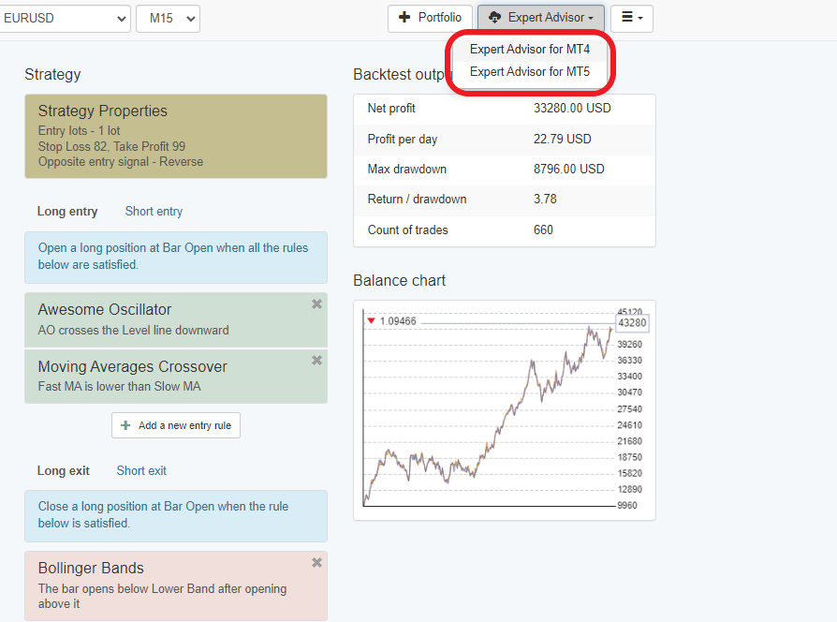Viewport: 837px width, 622px height.
Task: Choose Expert Advisor for MT5
Action: click(529, 72)
